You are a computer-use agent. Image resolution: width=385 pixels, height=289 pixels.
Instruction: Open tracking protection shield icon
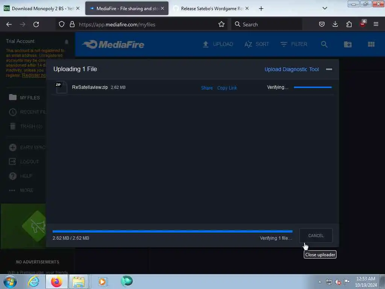(62, 24)
